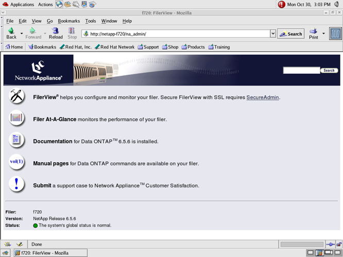Expand the Back history dropdown arrow
Image resolution: width=343 pixels, height=257 pixels.
[x=22, y=33]
